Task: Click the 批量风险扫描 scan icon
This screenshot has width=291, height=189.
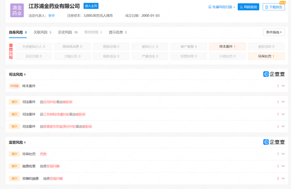Action: click(210, 7)
